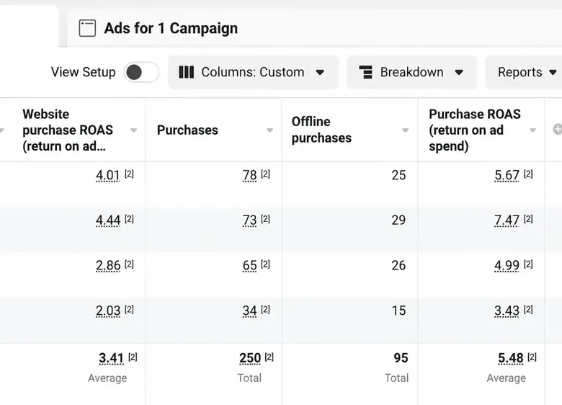This screenshot has height=405, width=562.
Task: Click the [2] footnote next to 7.47
Action: tap(528, 218)
